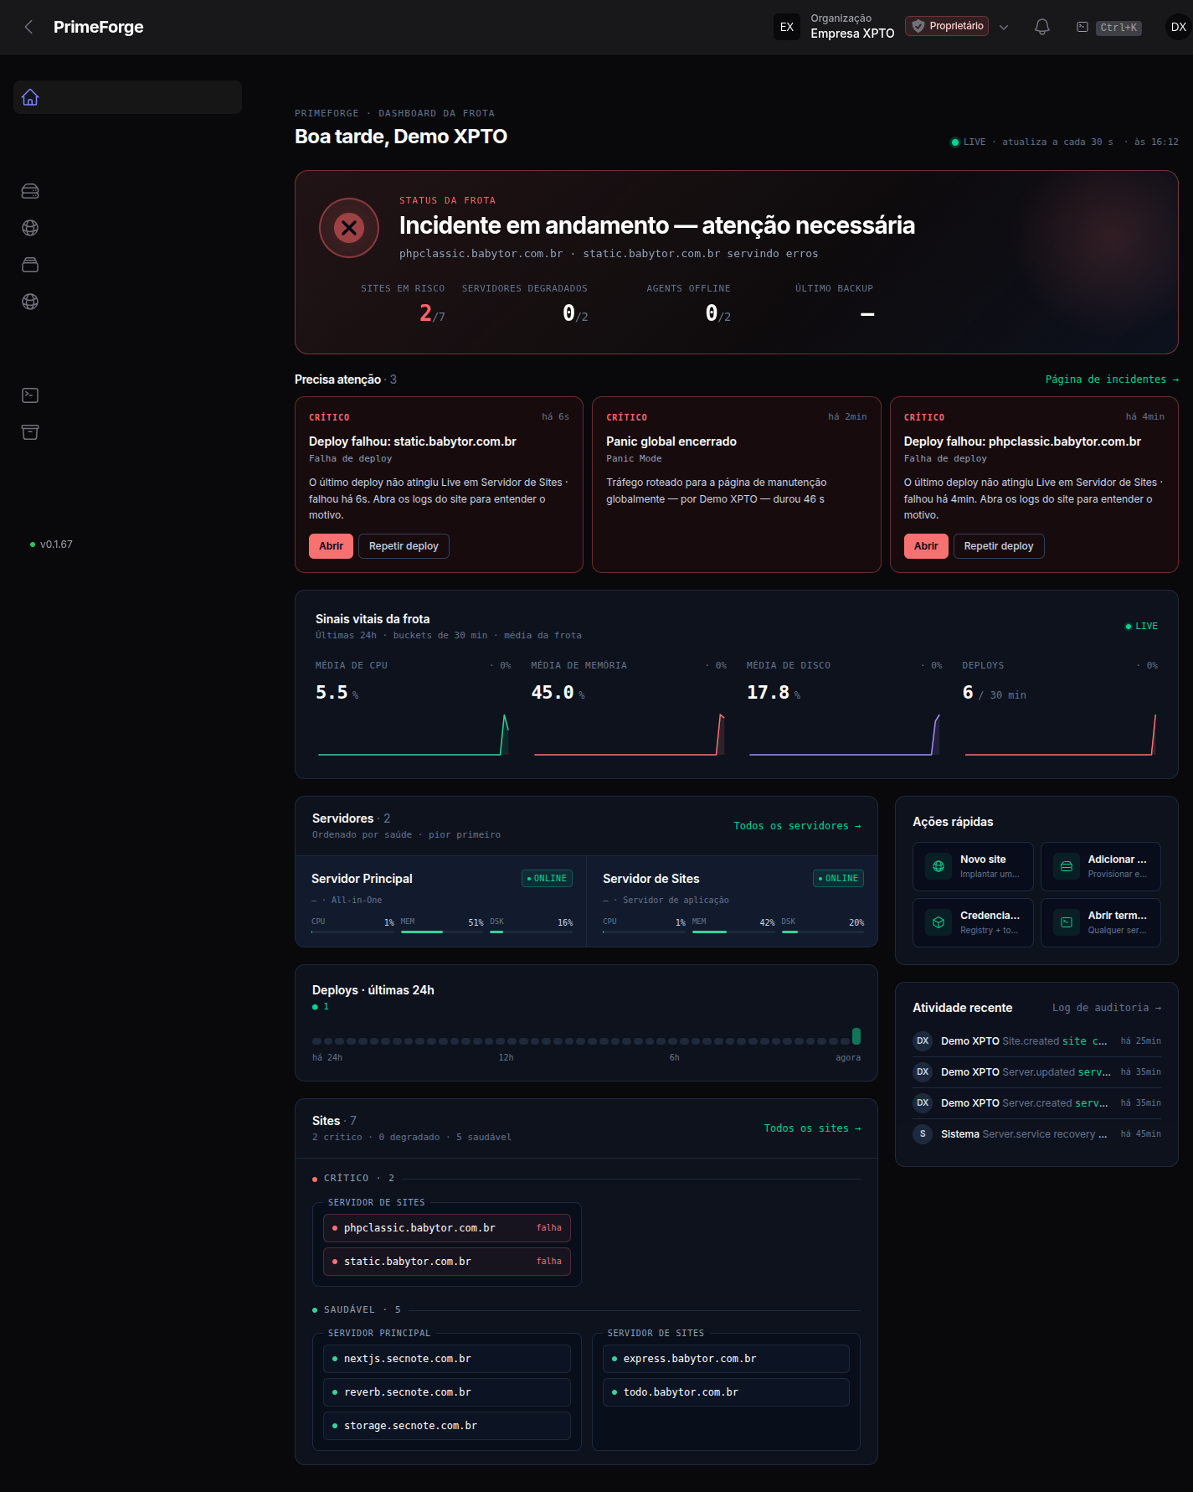Select the globe icon directly below servers icon
The image size is (1193, 1492).
click(30, 228)
